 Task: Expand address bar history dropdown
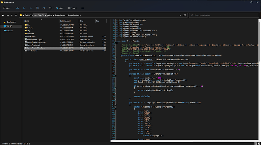(x=180, y=16)
